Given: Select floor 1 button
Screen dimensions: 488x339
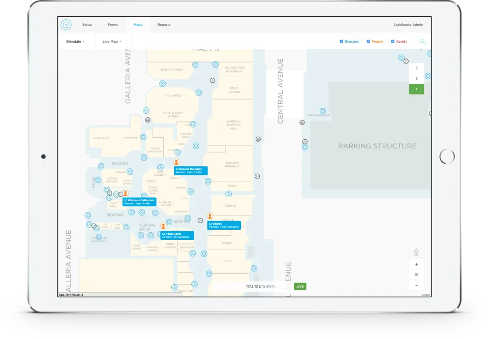Looking at the screenshot, I should [x=416, y=89].
